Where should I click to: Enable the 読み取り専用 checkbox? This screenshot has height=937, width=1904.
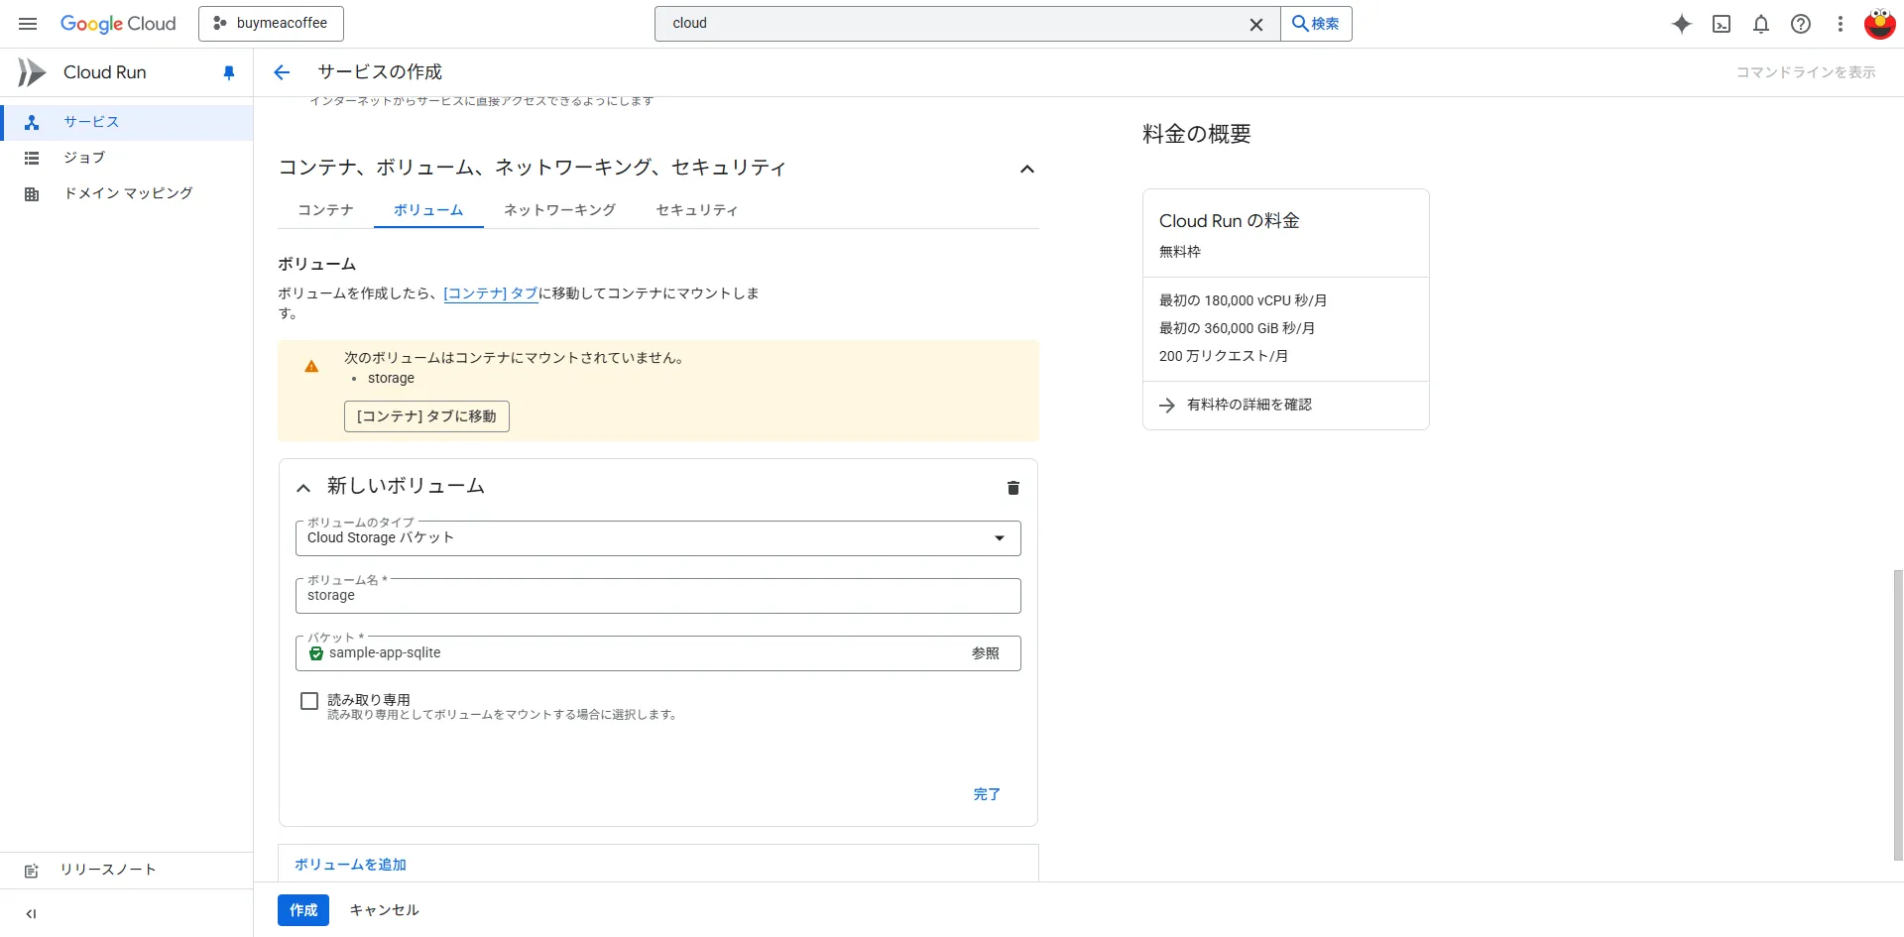click(309, 701)
